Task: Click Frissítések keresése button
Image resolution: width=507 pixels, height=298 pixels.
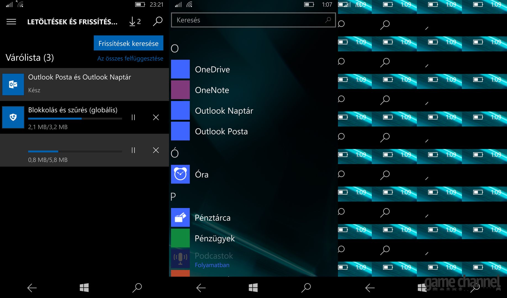Action: click(128, 43)
